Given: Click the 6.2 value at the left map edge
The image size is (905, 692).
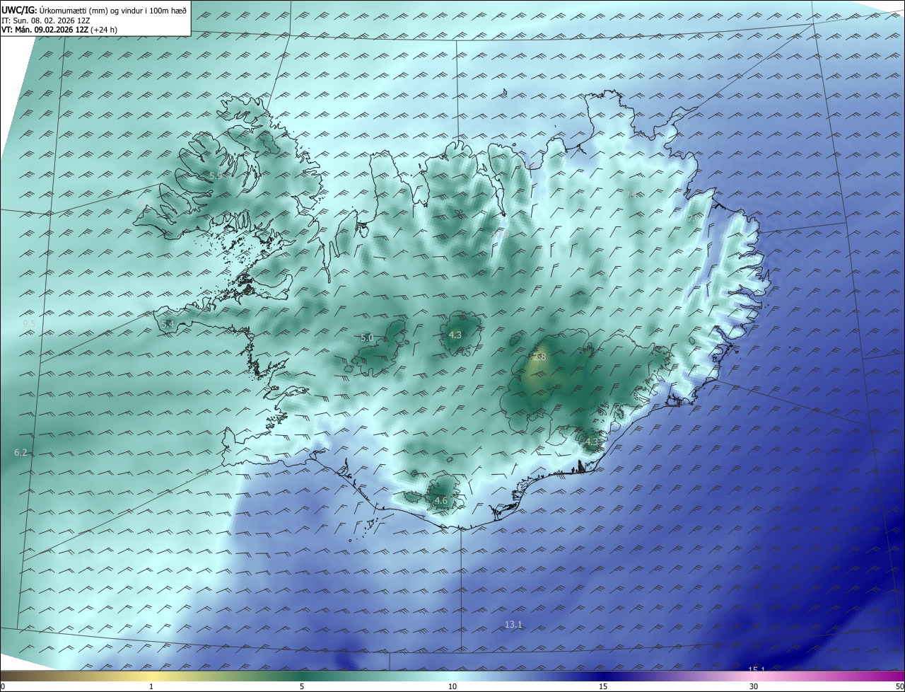Looking at the screenshot, I should coord(21,452).
